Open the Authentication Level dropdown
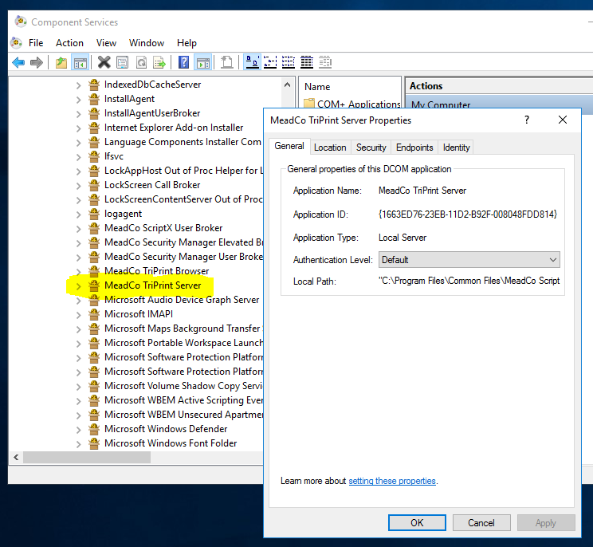This screenshot has height=547, width=593. click(469, 260)
